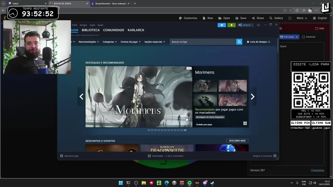
Task: Click the browser extensions puzzle icon
Action: click(x=297, y=10)
